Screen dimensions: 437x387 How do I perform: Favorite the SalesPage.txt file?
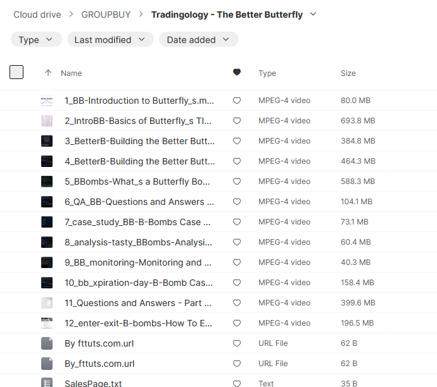237,383
